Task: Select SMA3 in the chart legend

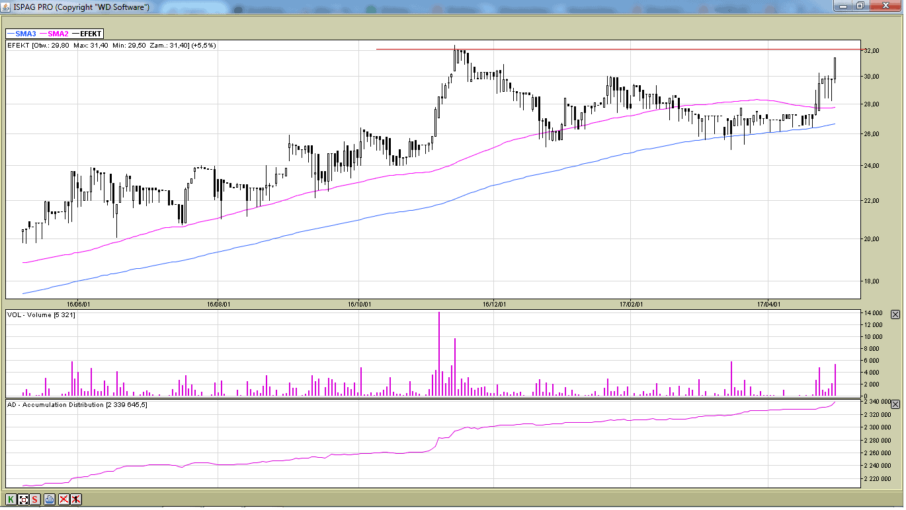Action: (x=22, y=34)
